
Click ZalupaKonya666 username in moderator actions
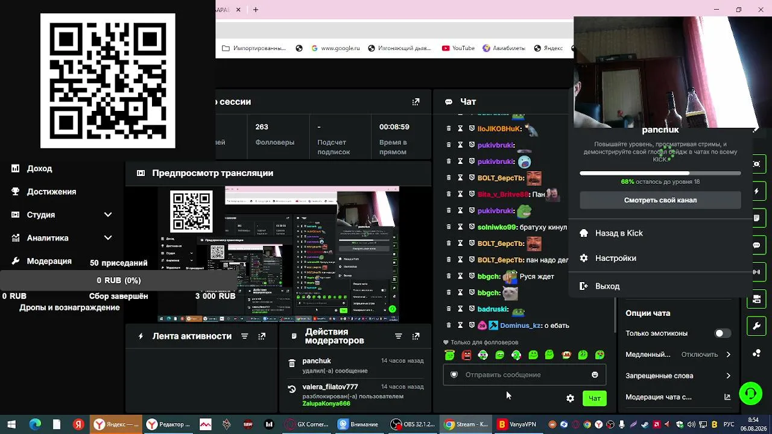[x=326, y=404]
